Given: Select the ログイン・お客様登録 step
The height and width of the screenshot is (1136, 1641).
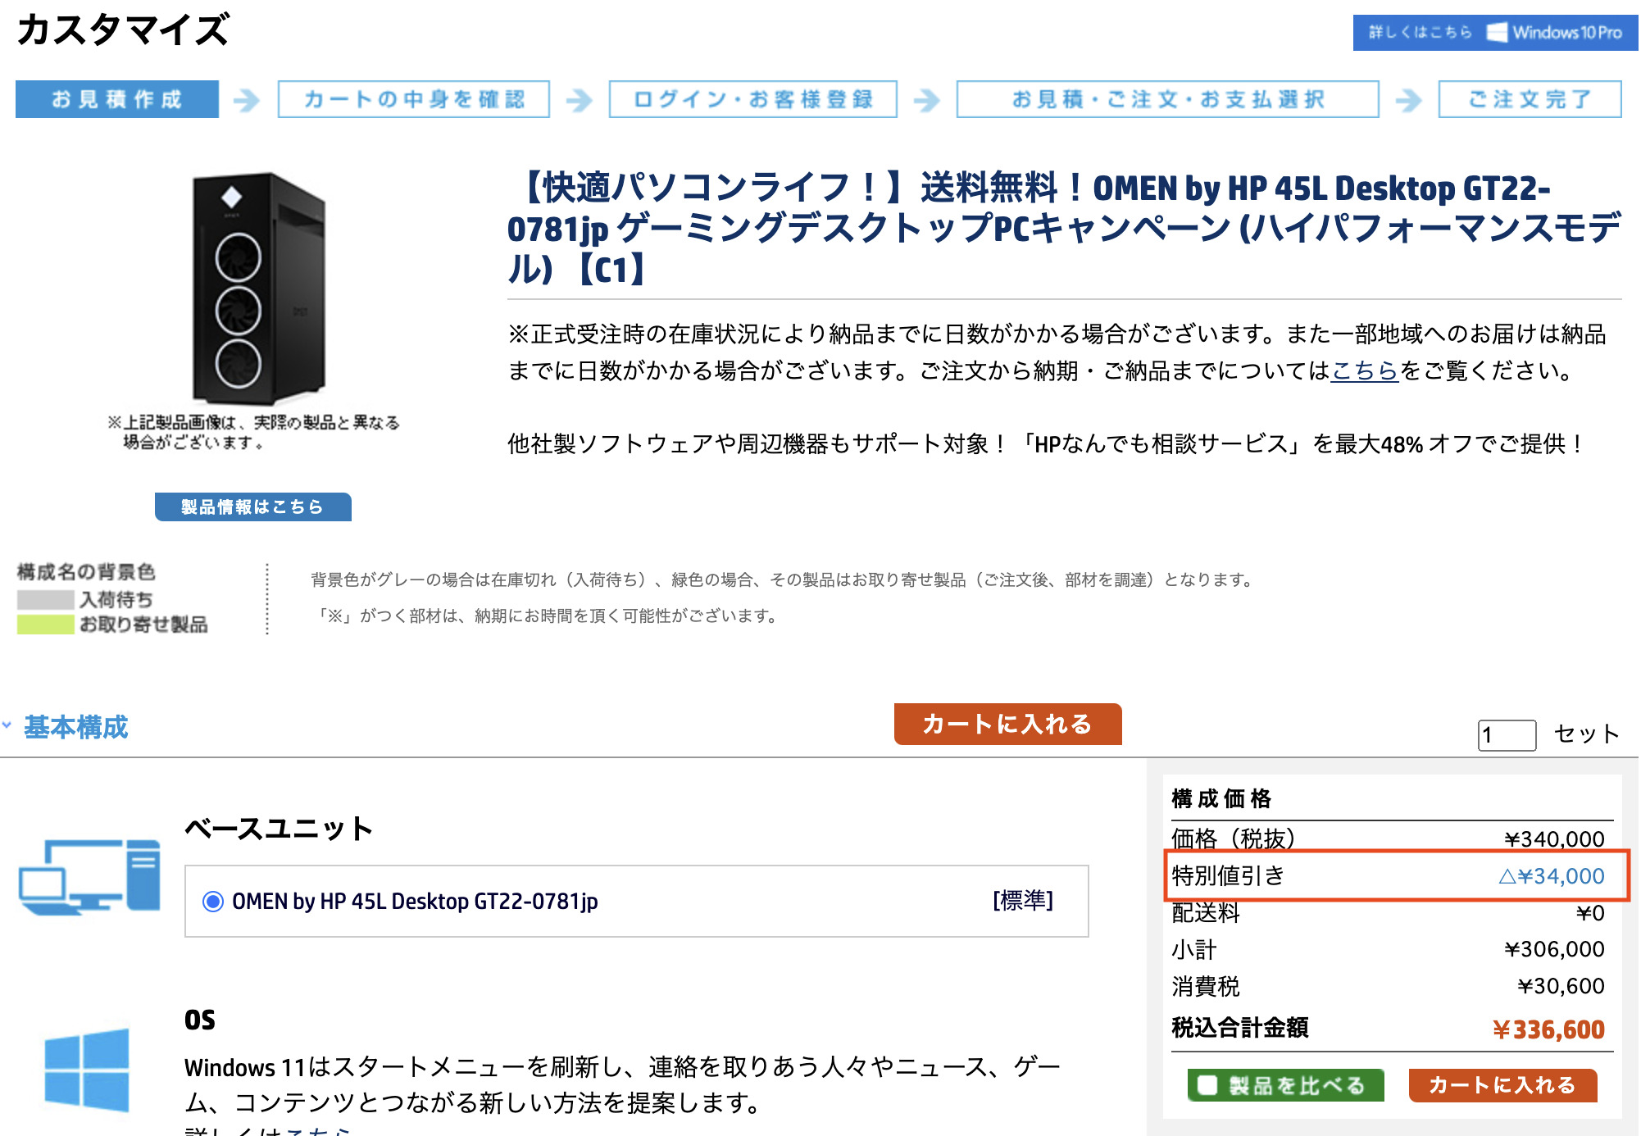Looking at the screenshot, I should (752, 99).
